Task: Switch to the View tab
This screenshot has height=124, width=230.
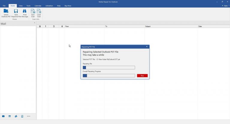Action: 21,6
